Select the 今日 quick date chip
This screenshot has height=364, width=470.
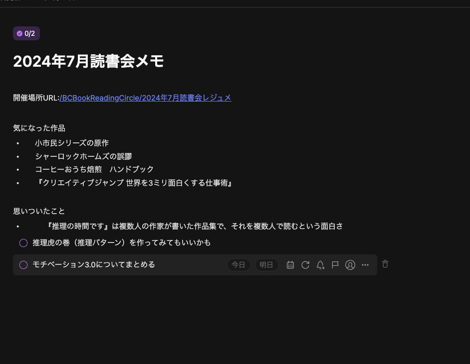pos(238,265)
